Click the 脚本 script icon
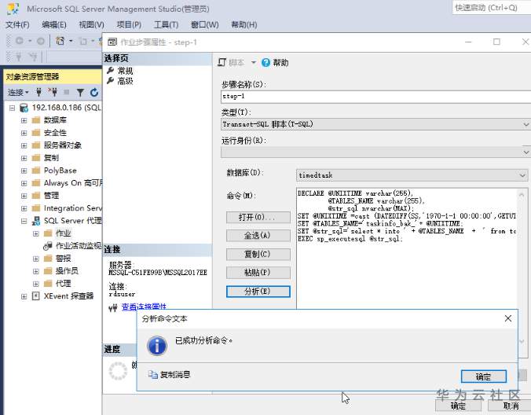531x415 pixels. point(222,63)
